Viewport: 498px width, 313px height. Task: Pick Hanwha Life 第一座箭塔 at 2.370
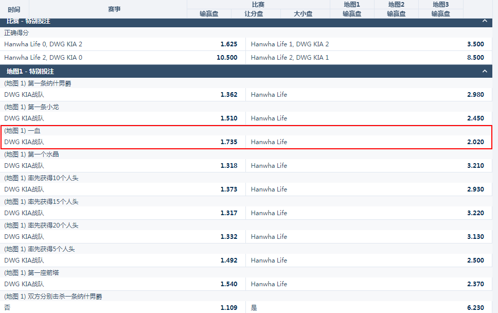pyautogui.click(x=367, y=284)
